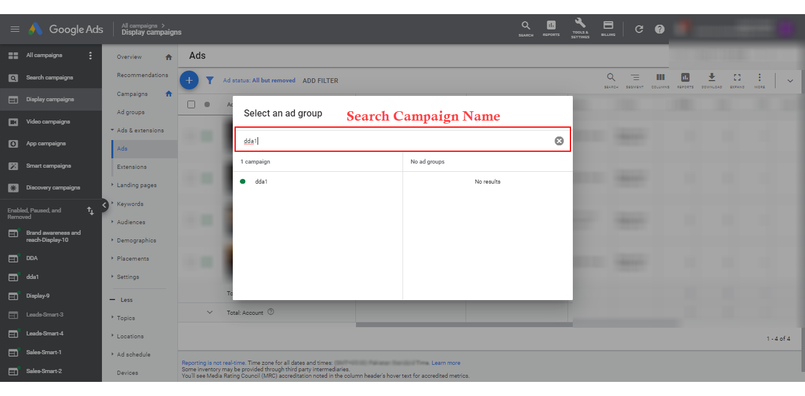Open the hamburger main menu
This screenshot has width=805, height=396.
click(x=15, y=29)
